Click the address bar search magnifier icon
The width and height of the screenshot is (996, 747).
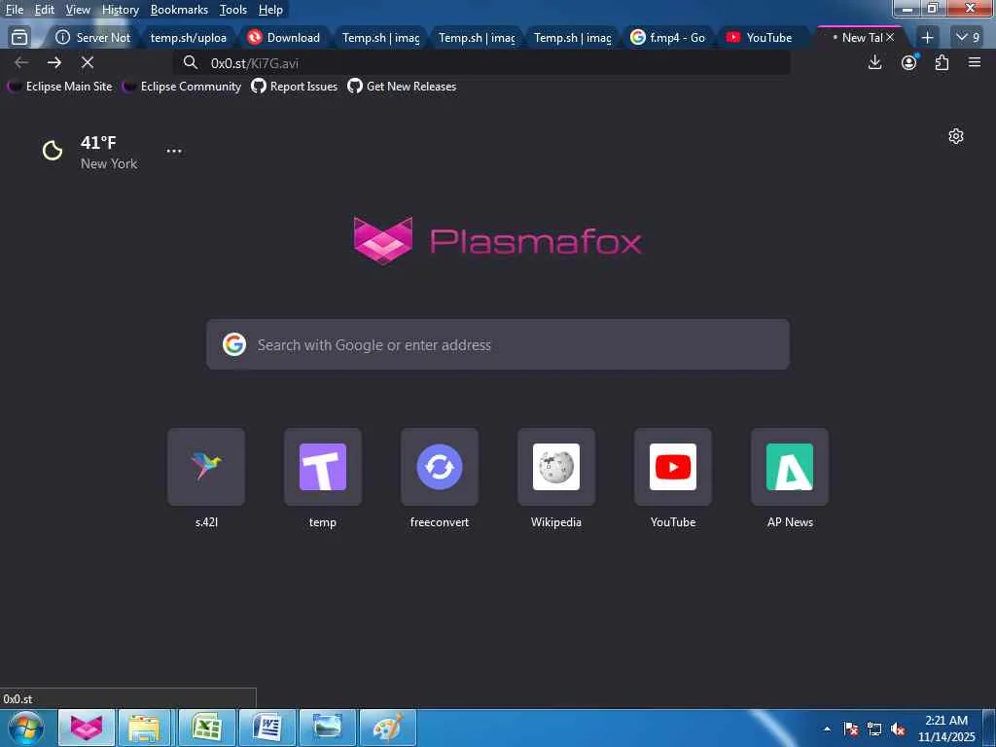click(x=190, y=62)
